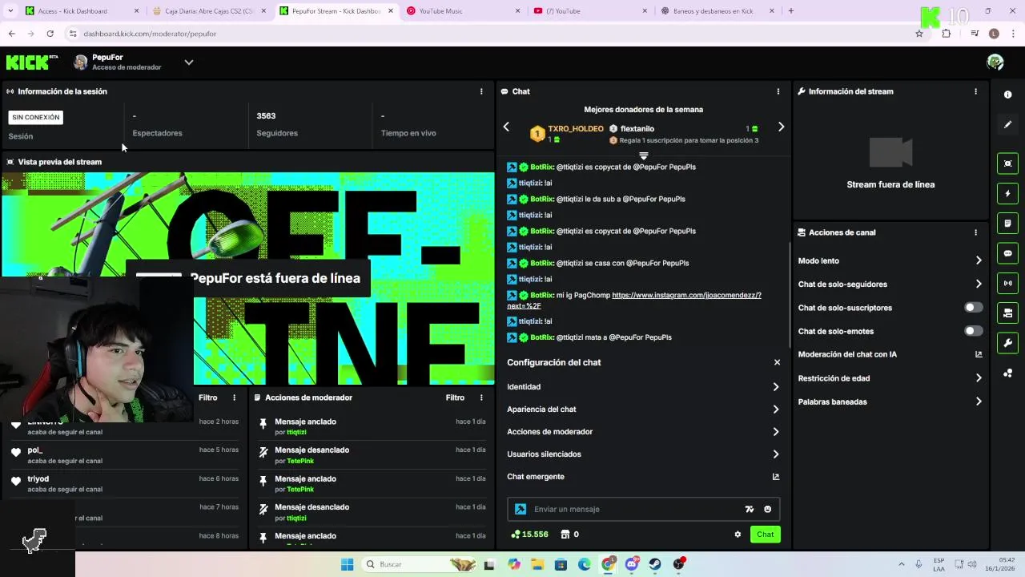Click the green Chat send button
1025x577 pixels.
766,535
